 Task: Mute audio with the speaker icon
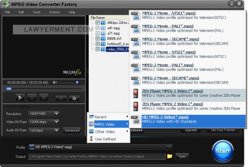click(55, 82)
